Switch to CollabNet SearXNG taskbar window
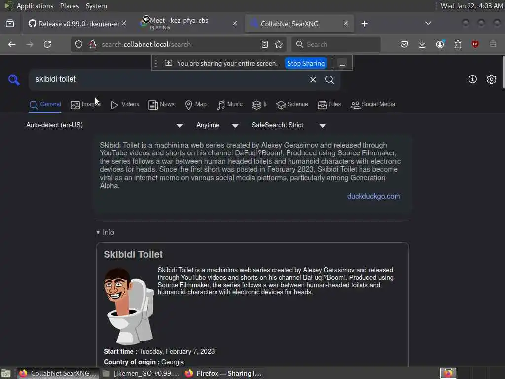Image resolution: width=505 pixels, height=379 pixels. coord(58,373)
